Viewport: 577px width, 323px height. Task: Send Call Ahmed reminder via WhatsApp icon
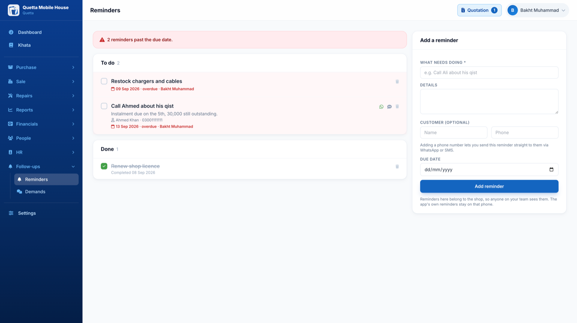tap(381, 107)
